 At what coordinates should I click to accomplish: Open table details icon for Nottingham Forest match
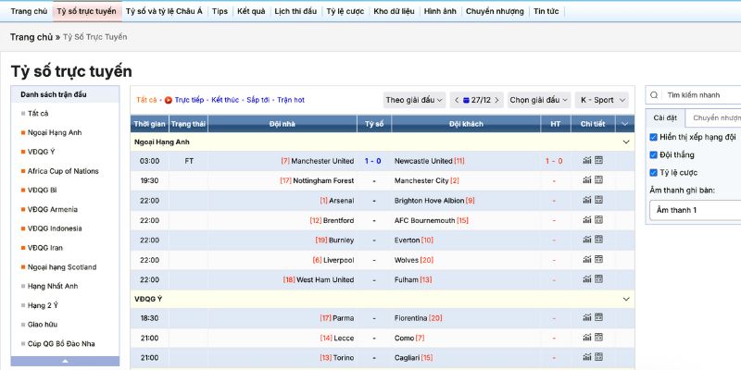598,180
